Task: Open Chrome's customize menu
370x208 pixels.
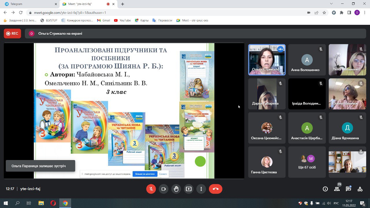Action: click(365, 13)
